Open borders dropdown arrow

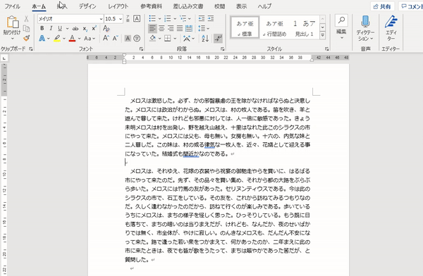(175, 39)
